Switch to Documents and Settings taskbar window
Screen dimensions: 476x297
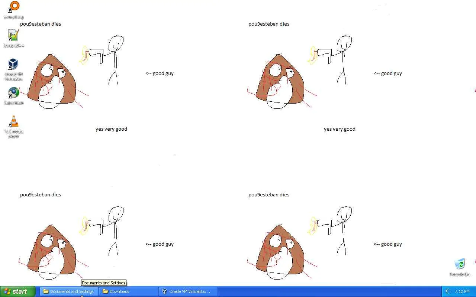69,291
